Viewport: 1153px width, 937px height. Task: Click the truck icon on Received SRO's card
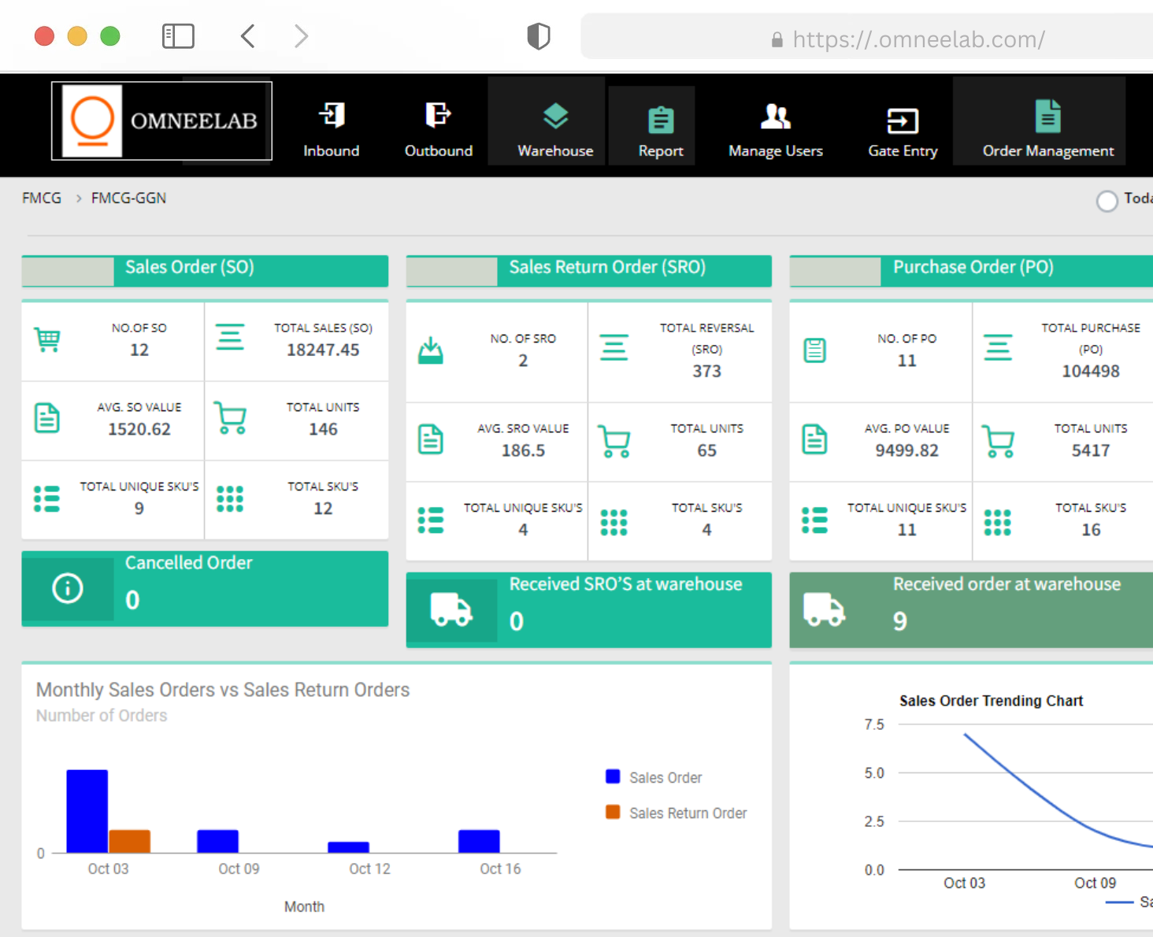point(450,610)
